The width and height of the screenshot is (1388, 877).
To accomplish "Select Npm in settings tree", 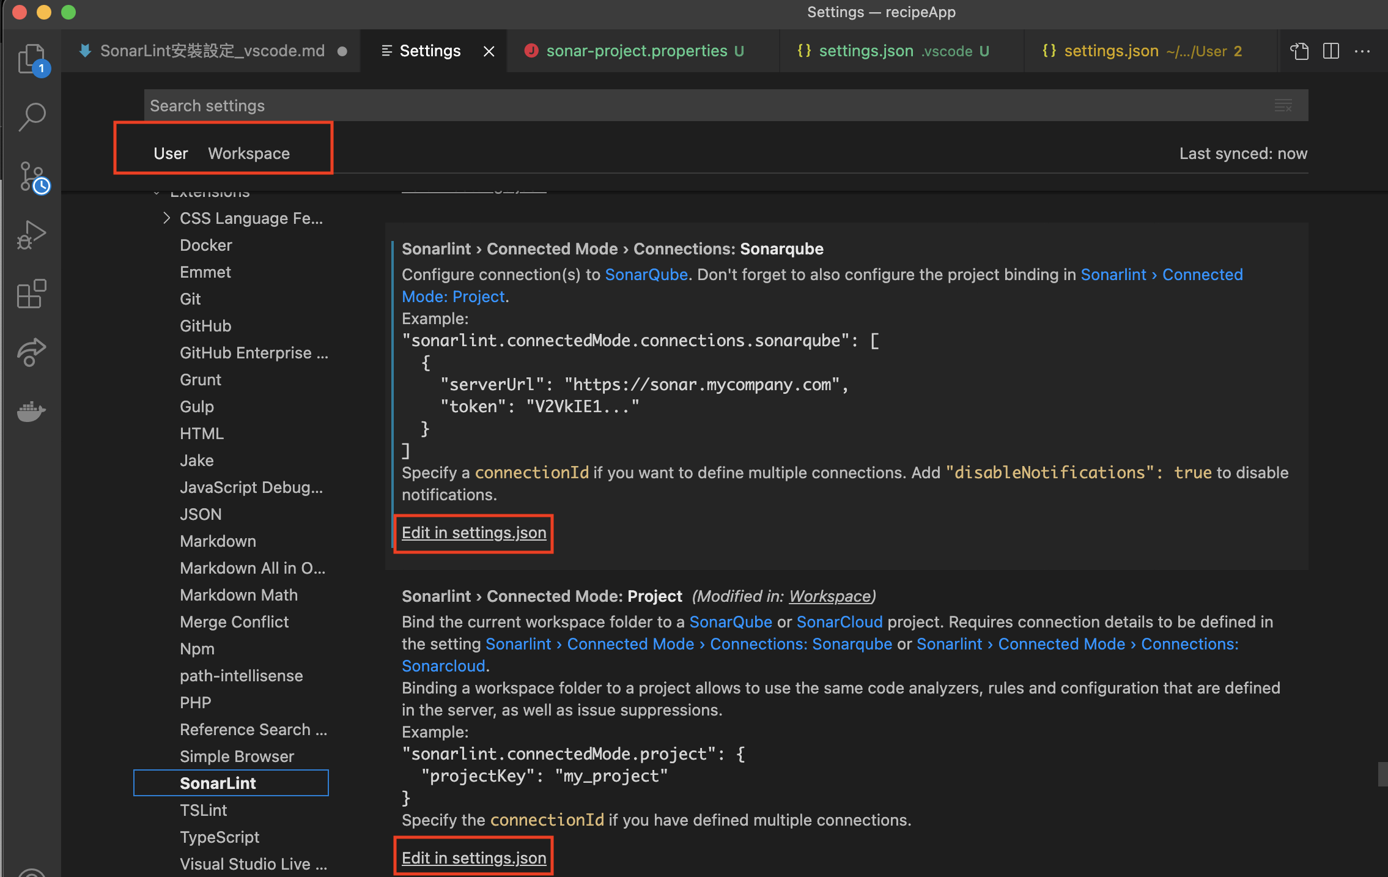I will [x=197, y=649].
